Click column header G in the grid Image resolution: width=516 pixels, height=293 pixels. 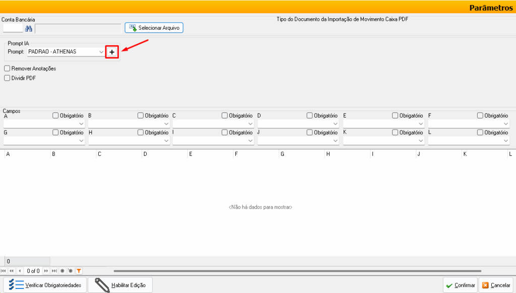coord(302,154)
